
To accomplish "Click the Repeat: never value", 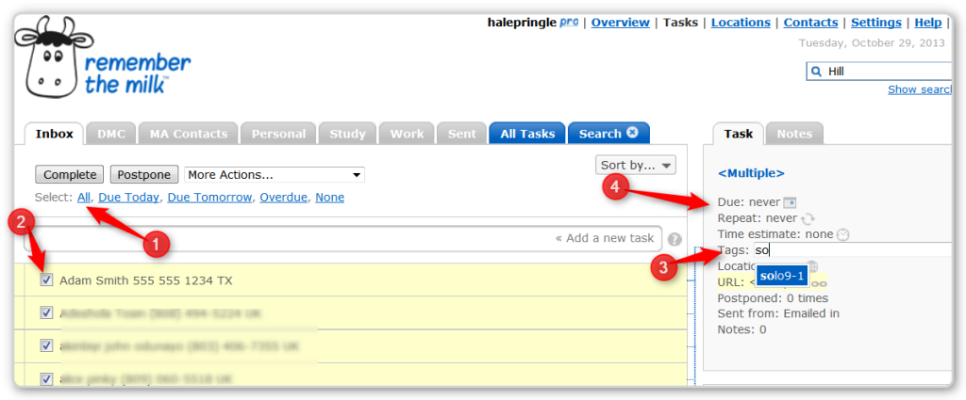I will tap(782, 218).
